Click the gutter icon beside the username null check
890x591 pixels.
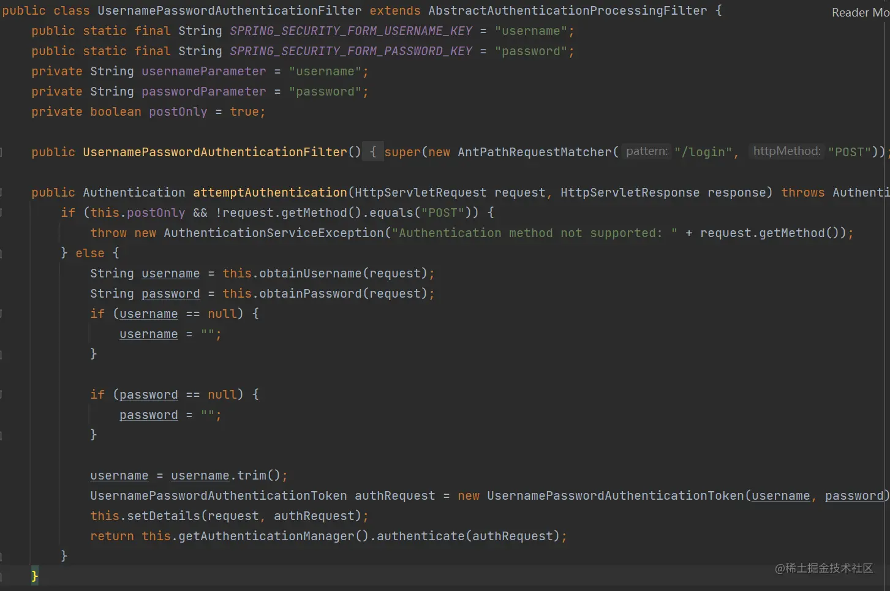coord(3,314)
